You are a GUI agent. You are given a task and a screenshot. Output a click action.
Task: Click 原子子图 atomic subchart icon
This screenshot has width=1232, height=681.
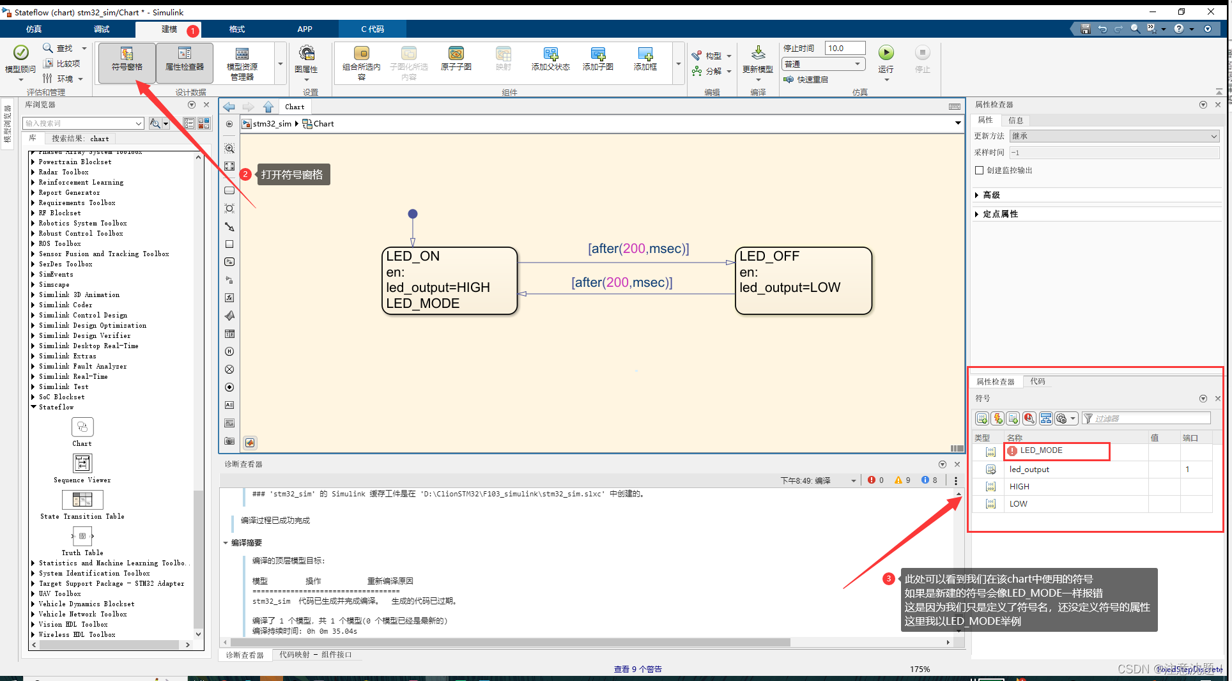pos(456,59)
